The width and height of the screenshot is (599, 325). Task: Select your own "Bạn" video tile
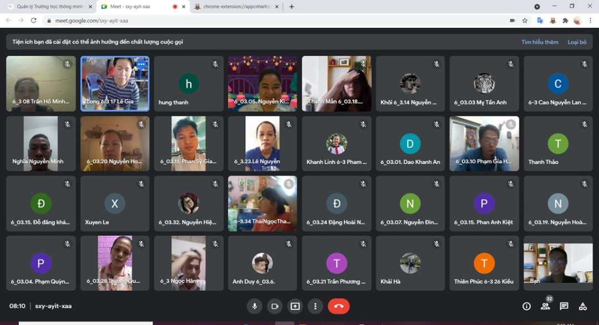(x=558, y=263)
